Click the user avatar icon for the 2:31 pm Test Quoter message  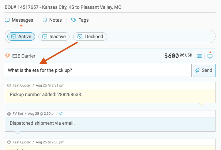point(9,85)
